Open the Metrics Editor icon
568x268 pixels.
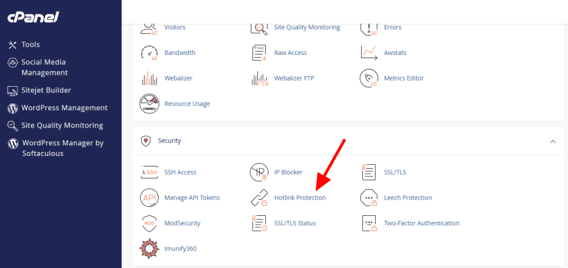tap(369, 79)
